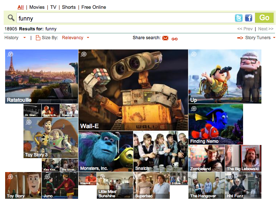This screenshot has width=279, height=205.
Task: Click The Big Lebowski title text
Action: (243, 169)
